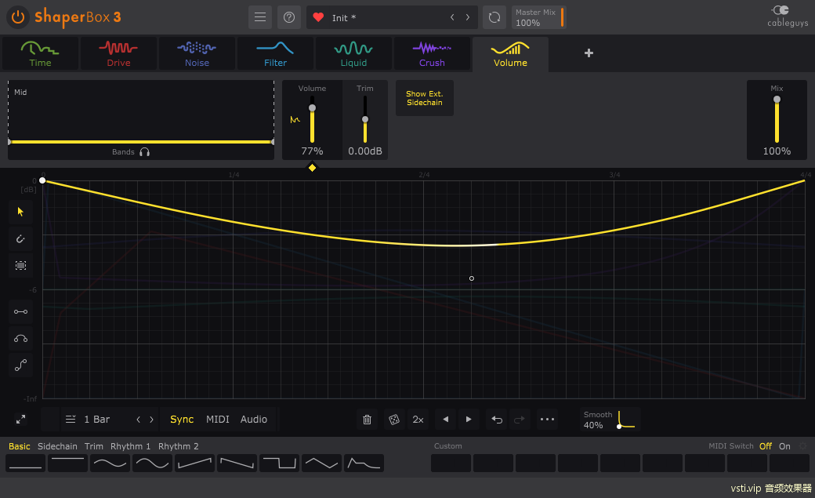This screenshot has width=815, height=498.
Task: Add a new shaper with plus icon
Action: 589,53
